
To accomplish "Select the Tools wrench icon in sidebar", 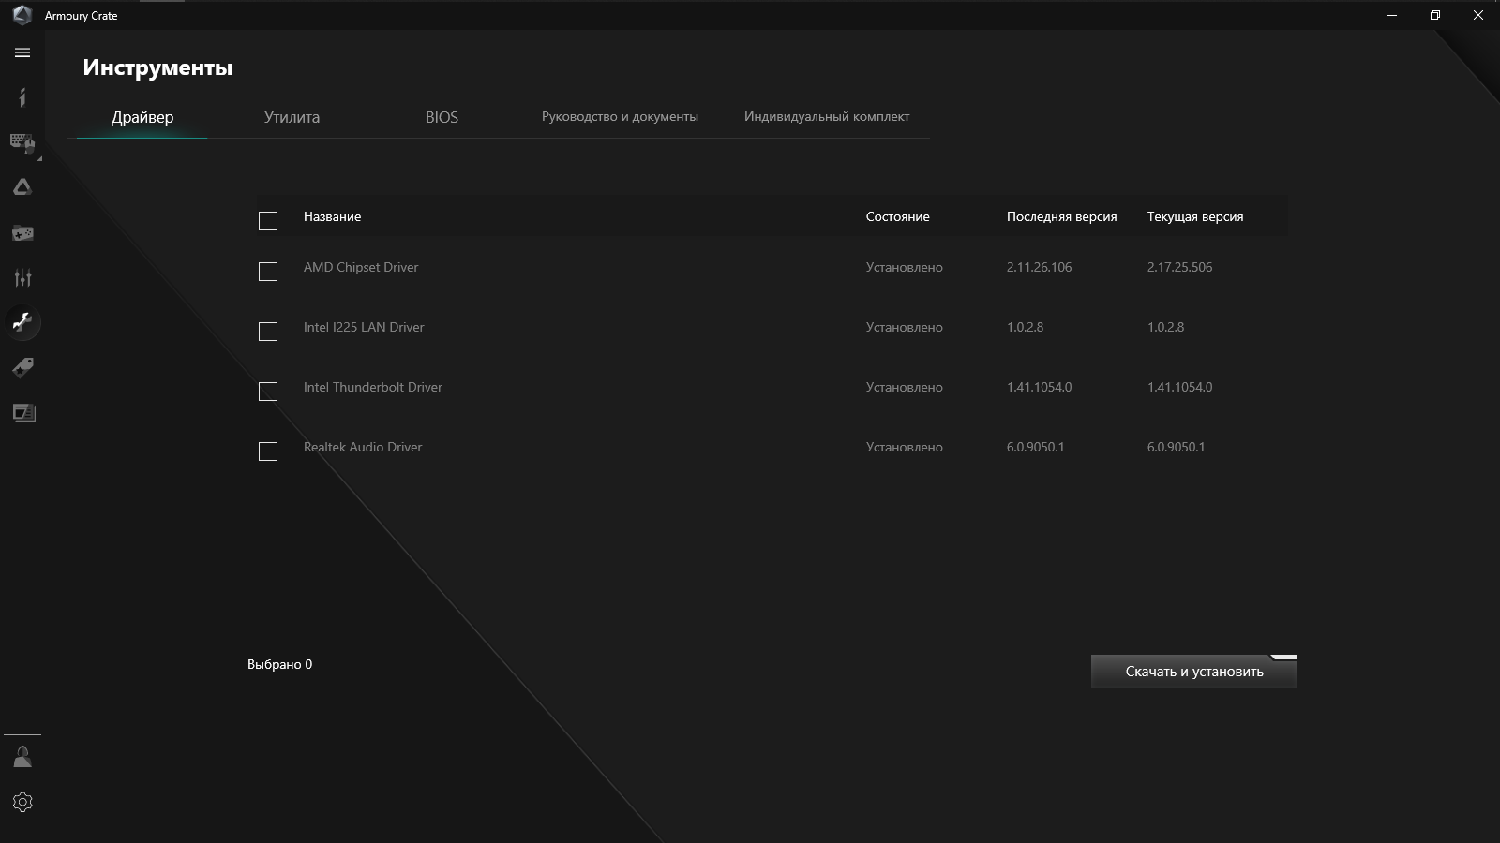I will (x=22, y=322).
